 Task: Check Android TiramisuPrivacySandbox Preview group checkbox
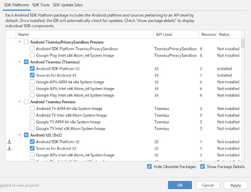pos(26,42)
